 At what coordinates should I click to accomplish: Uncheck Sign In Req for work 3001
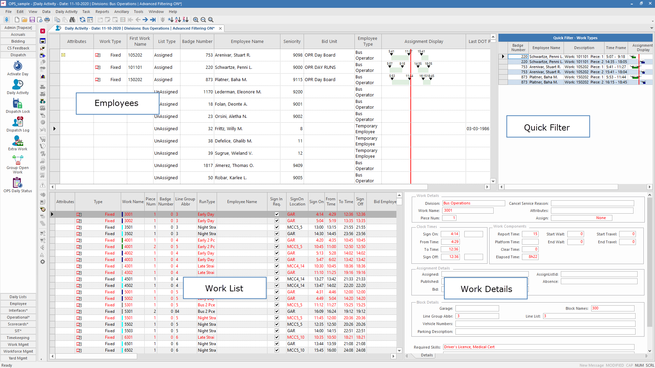click(x=277, y=214)
